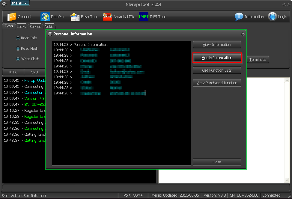Open the DataPro globe icon
This screenshot has height=199, width=292.
click(45, 17)
